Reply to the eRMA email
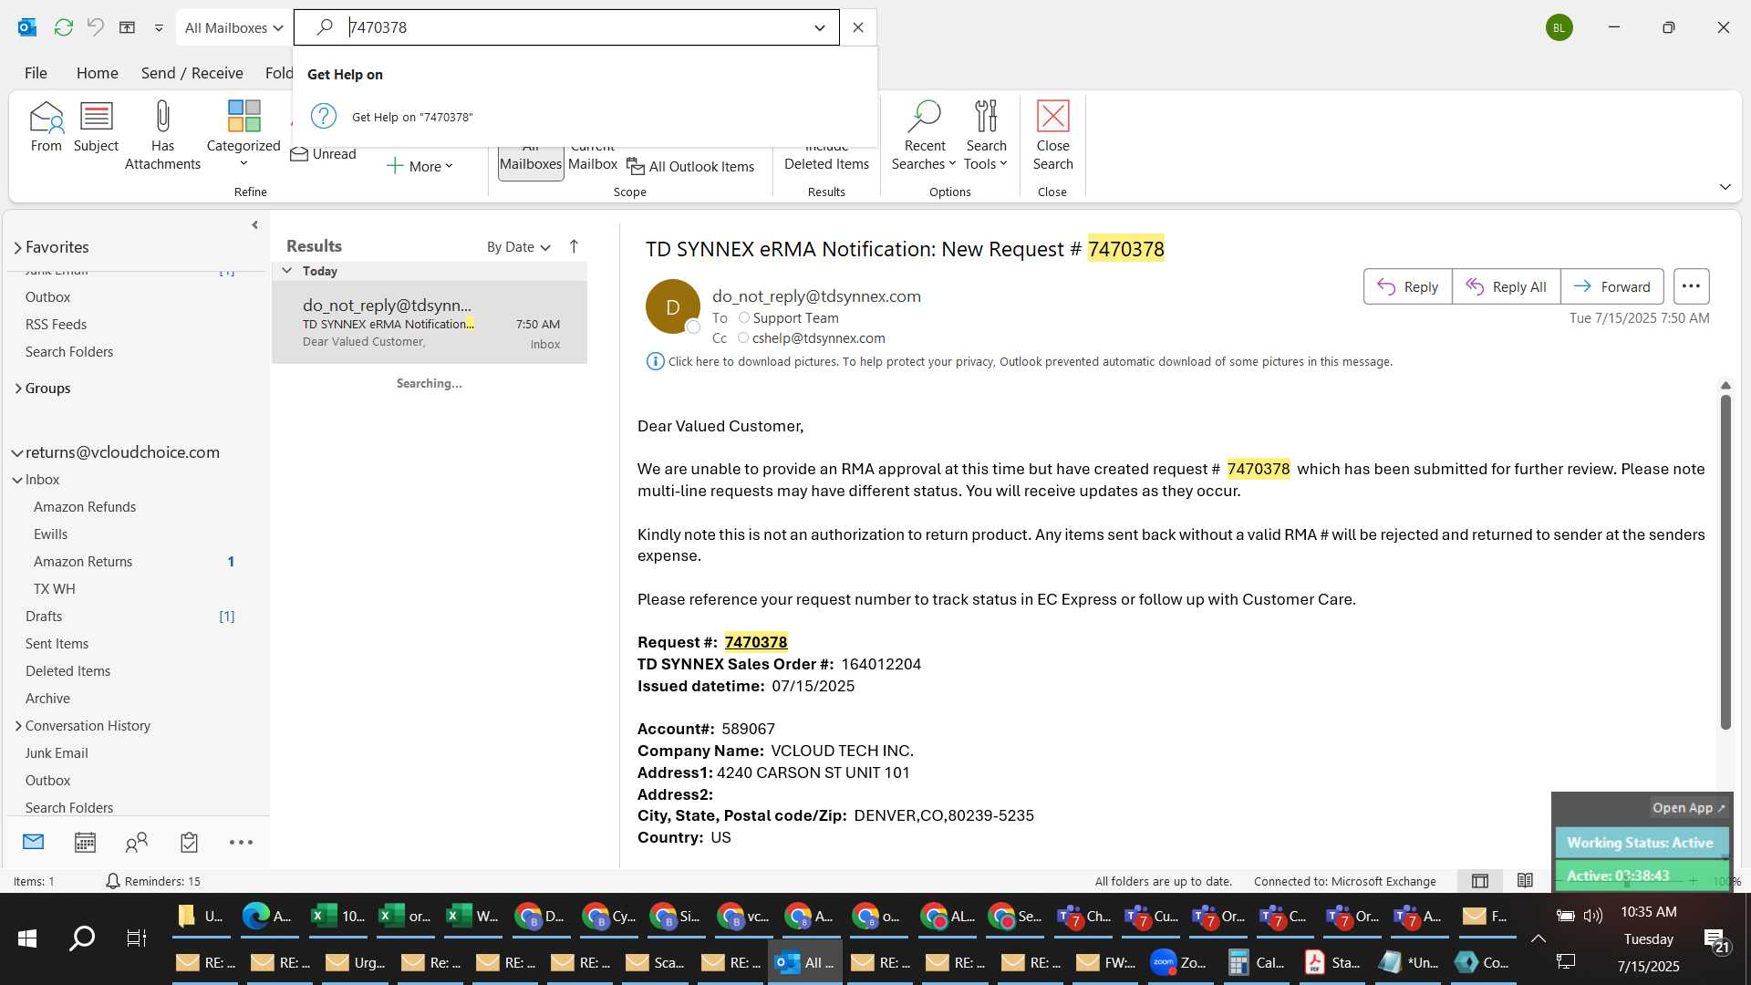This screenshot has width=1751, height=985. 1407,286
